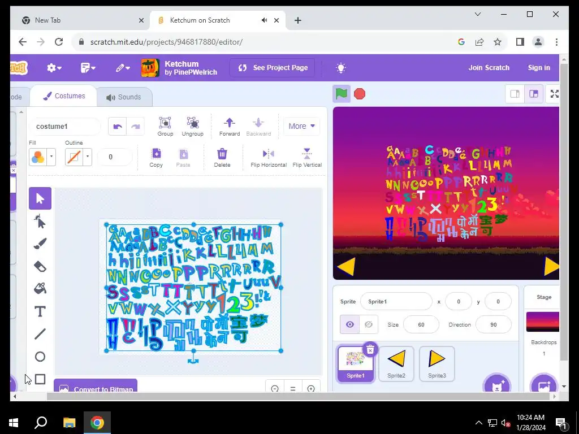Select the arrow Select tool
The width and height of the screenshot is (579, 434).
[40, 198]
